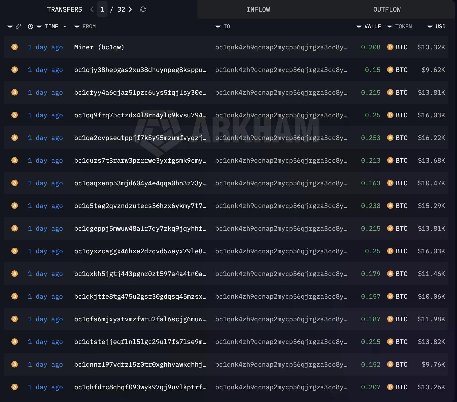Select the 0.152 value cell
The height and width of the screenshot is (402, 457).
click(371, 364)
